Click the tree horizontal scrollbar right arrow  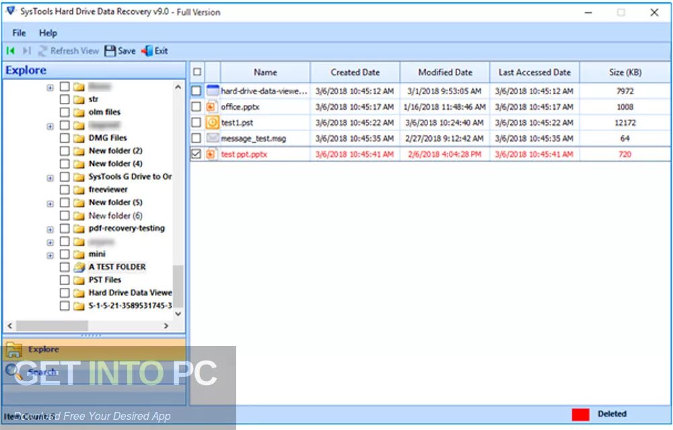tap(166, 326)
